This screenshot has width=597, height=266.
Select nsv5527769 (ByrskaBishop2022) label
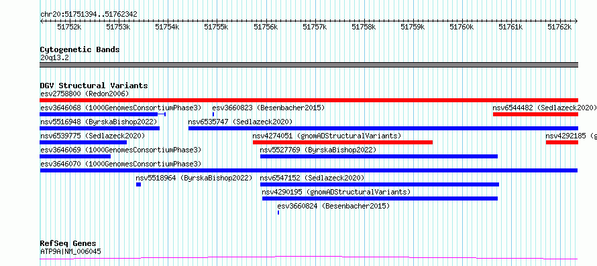(318, 150)
